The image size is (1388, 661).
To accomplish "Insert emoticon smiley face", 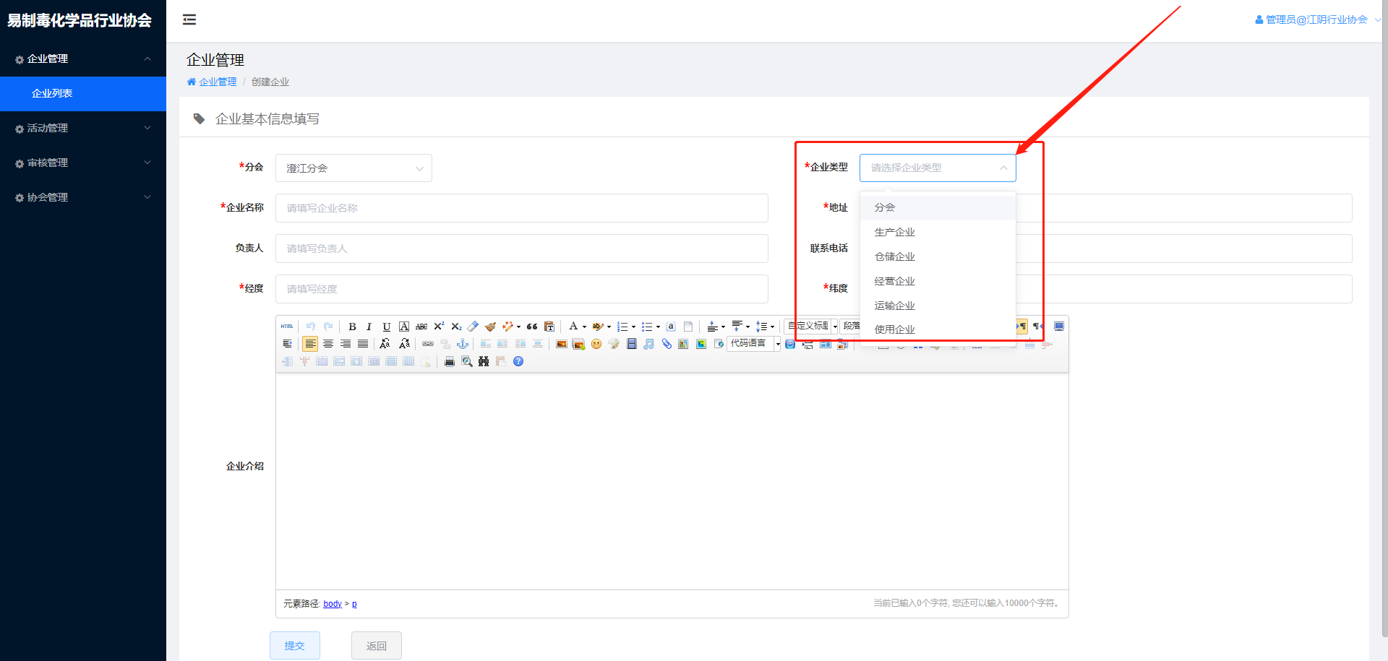I will click(x=596, y=344).
